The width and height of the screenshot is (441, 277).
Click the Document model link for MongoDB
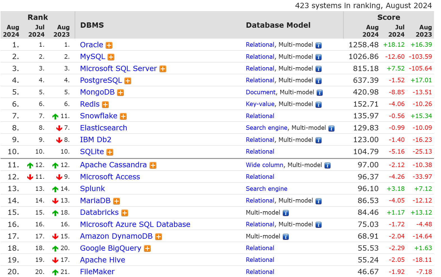click(x=261, y=92)
